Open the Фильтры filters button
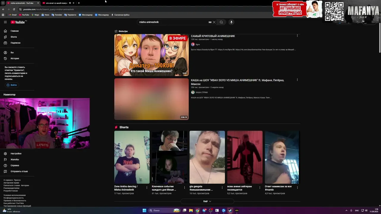The image size is (381, 214). [121, 31]
